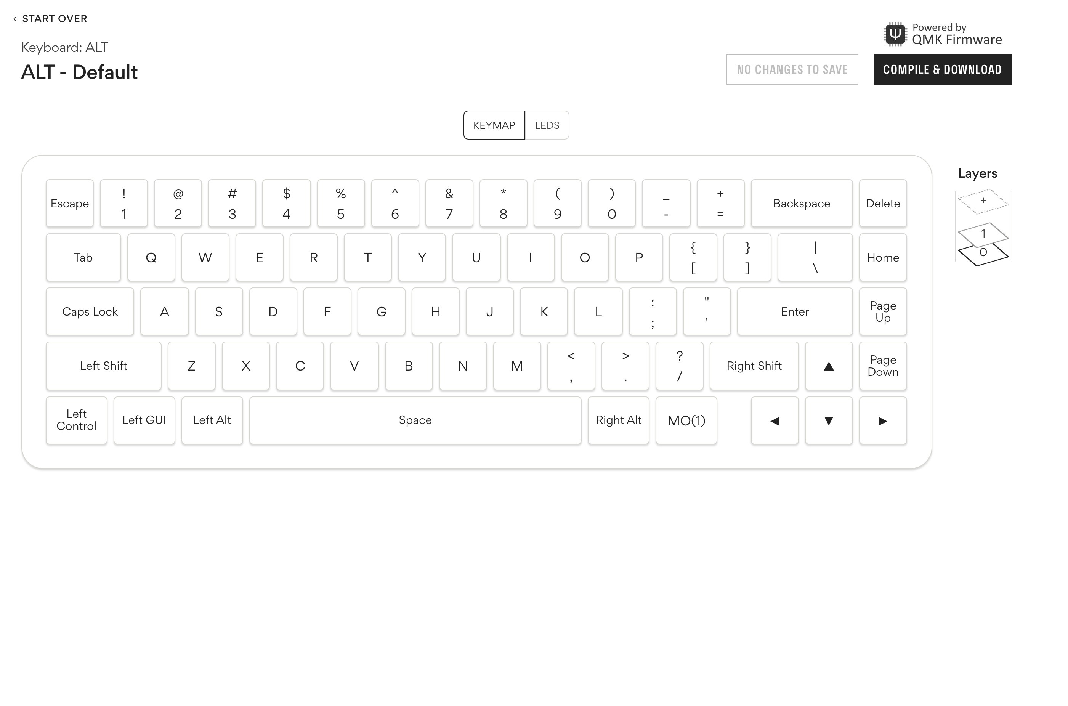The height and width of the screenshot is (706, 1068).
Task: Select the Escape key
Action: [x=69, y=204]
